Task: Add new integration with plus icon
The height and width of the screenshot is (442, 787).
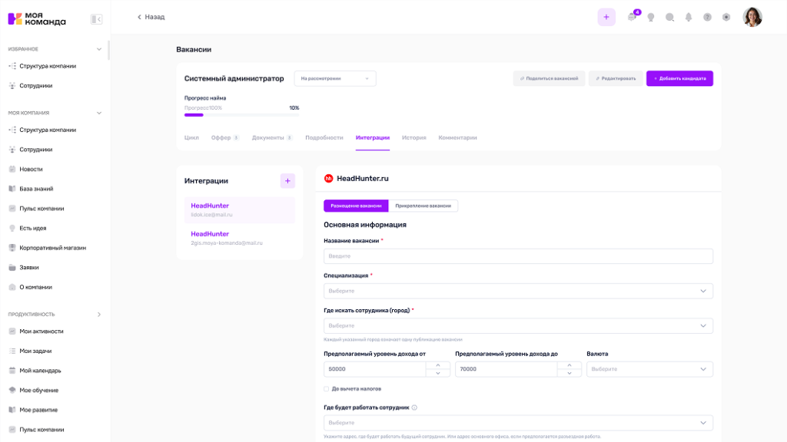Action: click(287, 181)
